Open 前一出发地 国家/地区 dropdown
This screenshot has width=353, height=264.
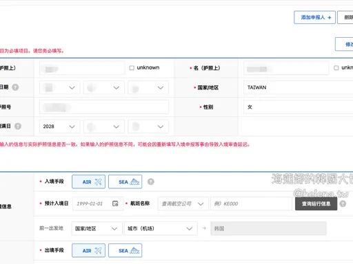(97, 228)
